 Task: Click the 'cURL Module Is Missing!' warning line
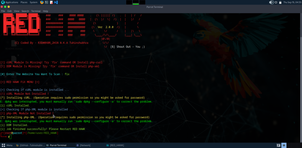coord(51,62)
